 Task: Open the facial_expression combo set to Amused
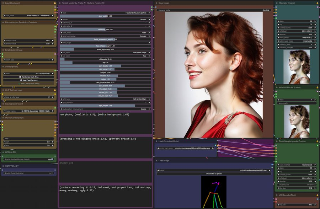[105, 36]
